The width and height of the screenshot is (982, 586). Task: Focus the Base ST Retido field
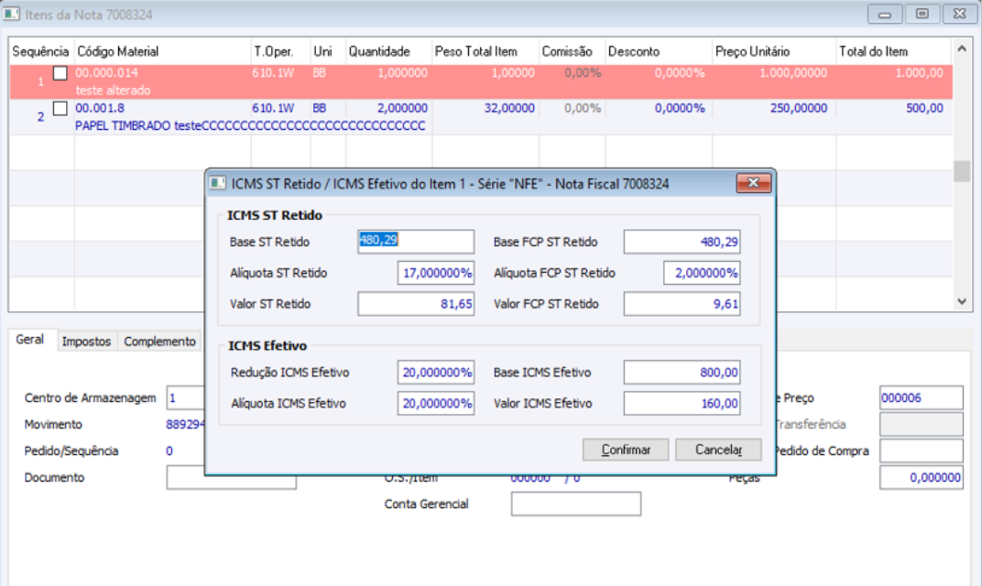point(416,242)
